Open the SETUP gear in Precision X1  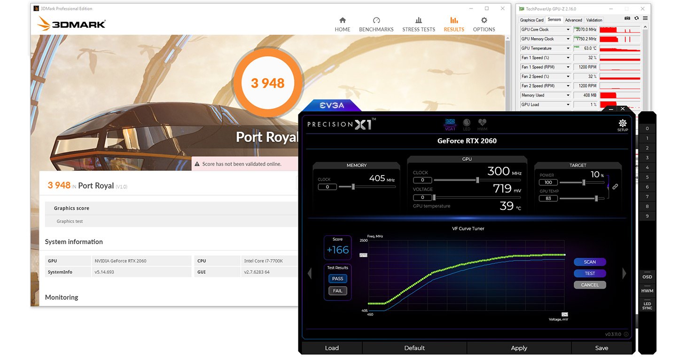[x=622, y=125]
